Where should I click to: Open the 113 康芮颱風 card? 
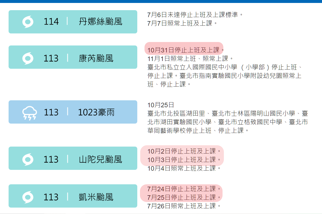pos(73,57)
